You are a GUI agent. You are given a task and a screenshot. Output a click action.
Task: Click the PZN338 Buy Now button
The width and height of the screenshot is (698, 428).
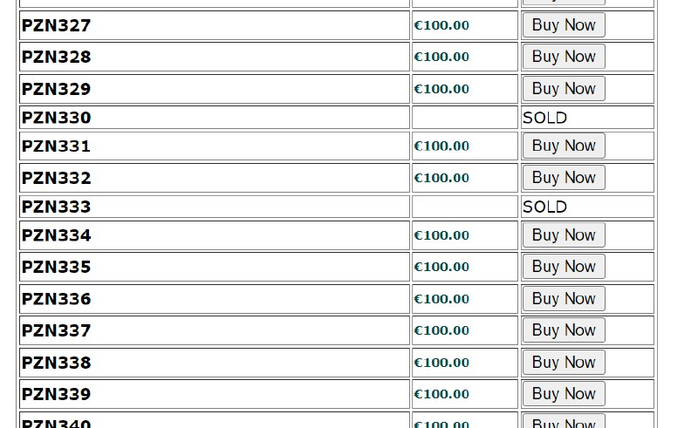563,363
